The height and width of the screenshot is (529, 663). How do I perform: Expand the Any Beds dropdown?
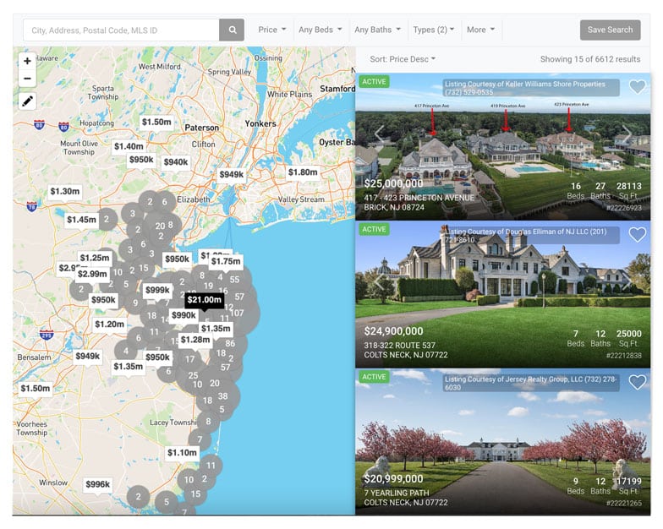tap(320, 30)
